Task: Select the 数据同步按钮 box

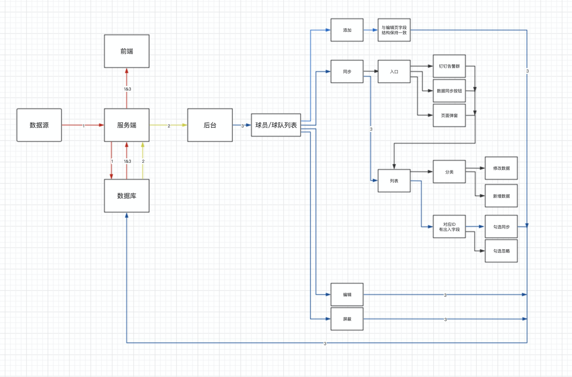Action: coord(449,91)
